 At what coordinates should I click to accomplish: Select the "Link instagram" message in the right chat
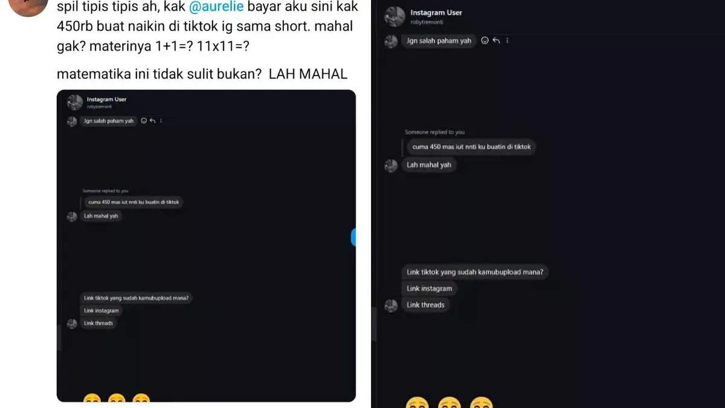(x=430, y=288)
